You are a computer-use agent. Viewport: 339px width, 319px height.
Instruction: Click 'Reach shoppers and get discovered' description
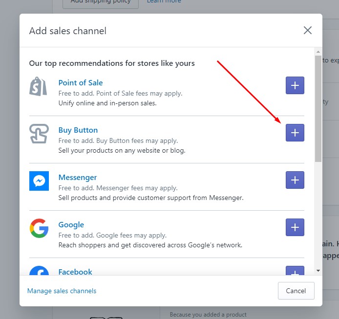pos(150,245)
